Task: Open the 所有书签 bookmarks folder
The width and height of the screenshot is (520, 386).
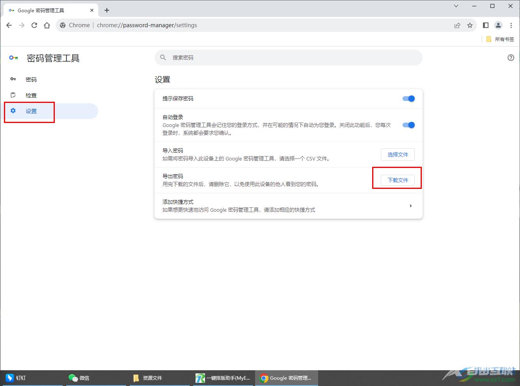Action: [x=500, y=39]
